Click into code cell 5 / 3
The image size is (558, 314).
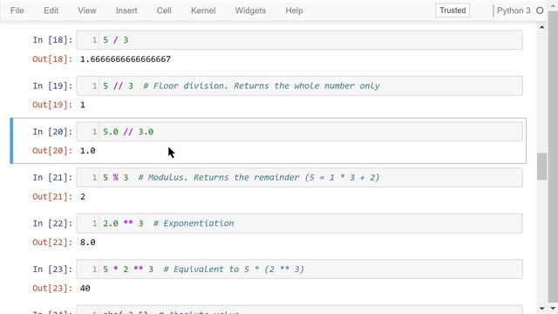299,40
